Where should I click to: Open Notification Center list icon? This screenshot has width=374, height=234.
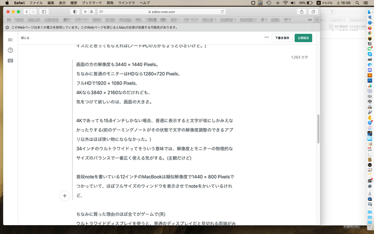point(366,3)
